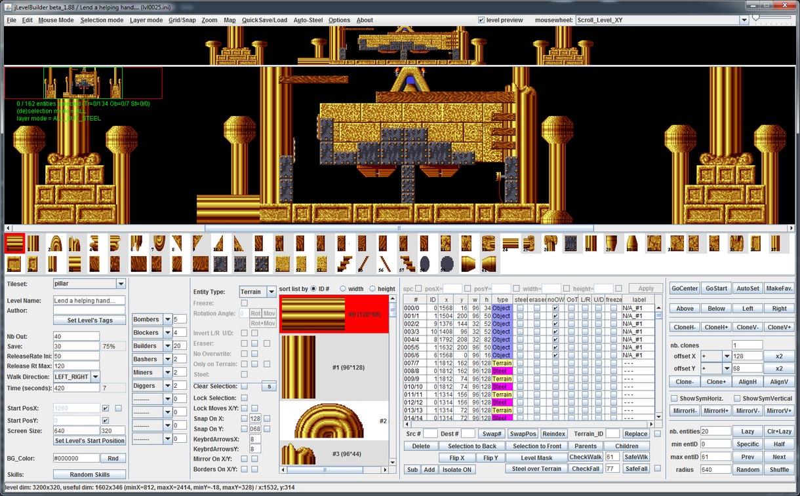
Task: Choose tile 26 ornate column capital
Action: point(550,243)
